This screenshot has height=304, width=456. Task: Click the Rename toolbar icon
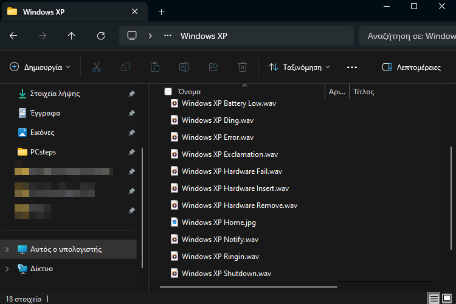[184, 67]
